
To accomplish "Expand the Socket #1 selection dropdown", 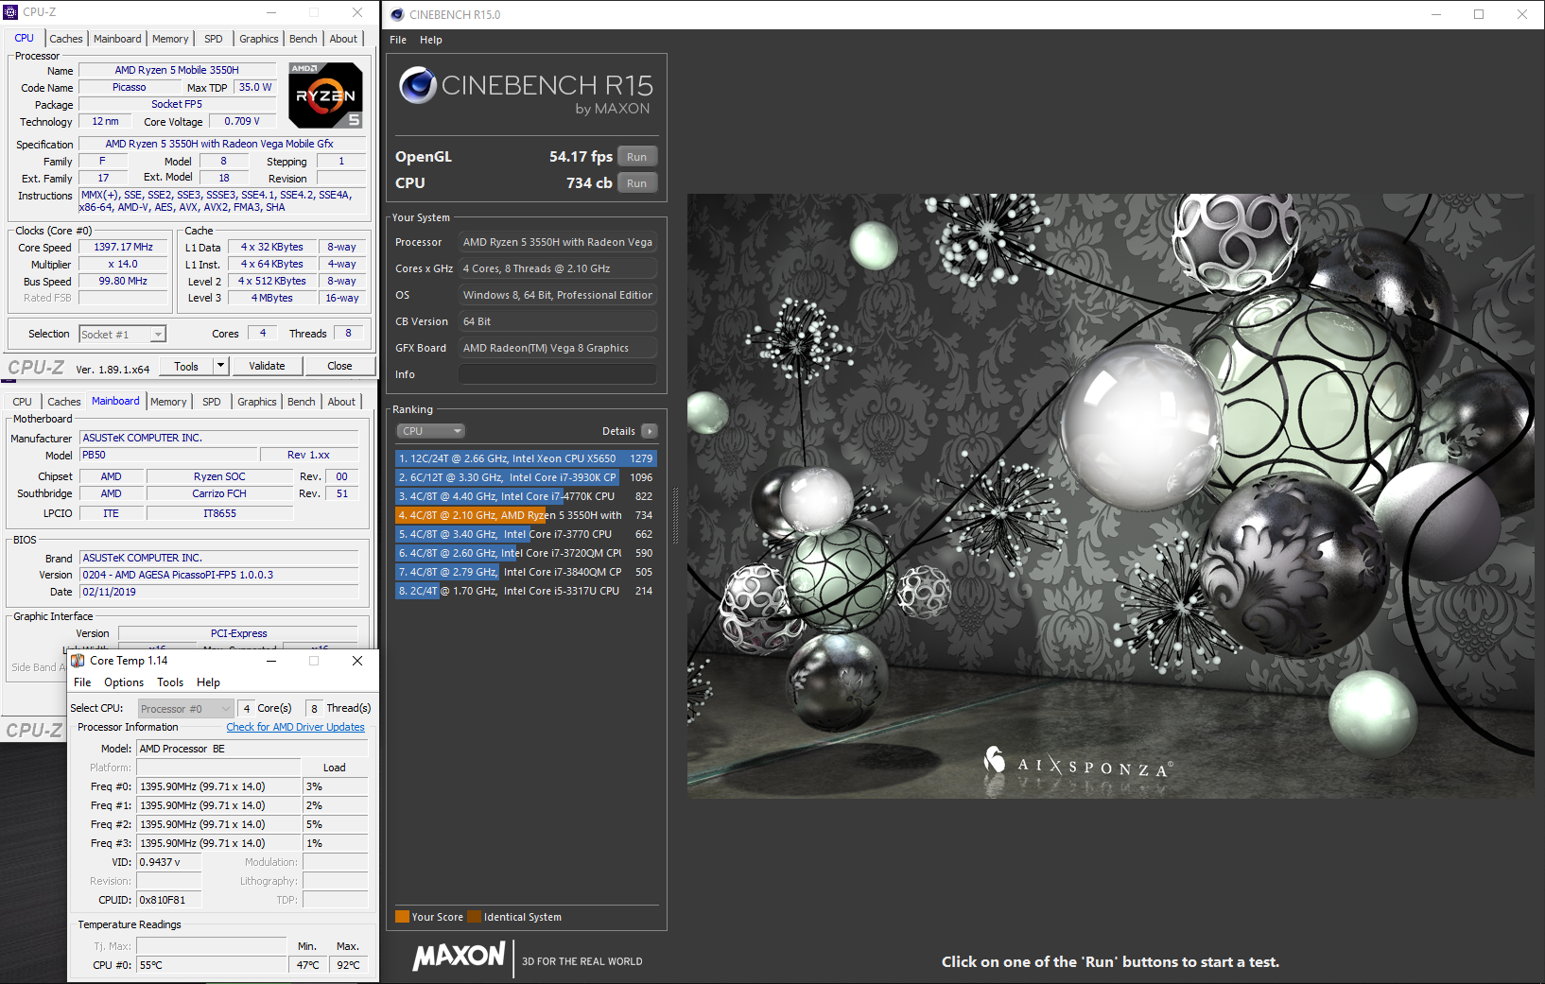I will pos(158,335).
